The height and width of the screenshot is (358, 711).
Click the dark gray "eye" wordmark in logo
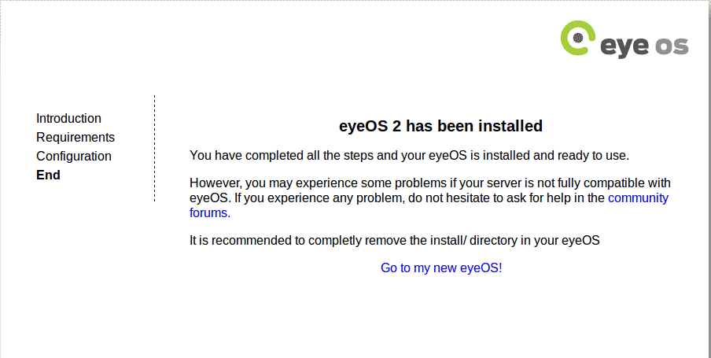[624, 46]
